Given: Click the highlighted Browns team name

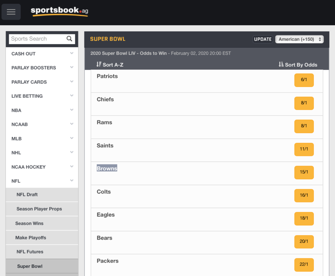Looking at the screenshot, I should [x=107, y=168].
